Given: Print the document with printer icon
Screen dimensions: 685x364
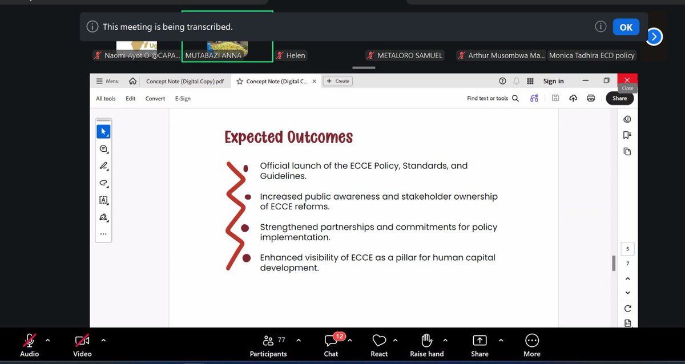Looking at the screenshot, I should click(x=591, y=98).
